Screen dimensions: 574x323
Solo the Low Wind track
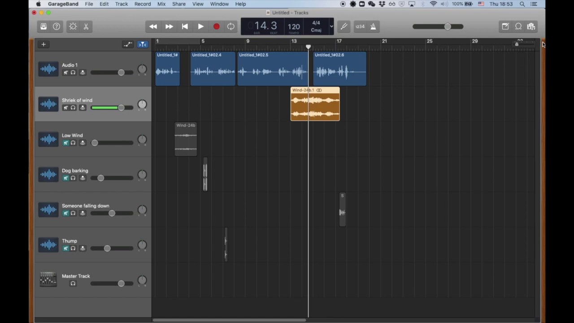pos(73,143)
